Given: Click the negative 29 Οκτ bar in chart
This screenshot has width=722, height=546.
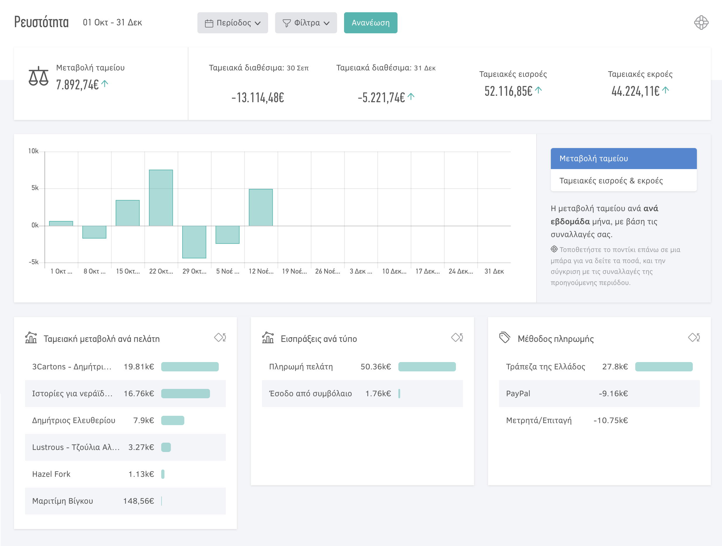Looking at the screenshot, I should click(x=194, y=242).
